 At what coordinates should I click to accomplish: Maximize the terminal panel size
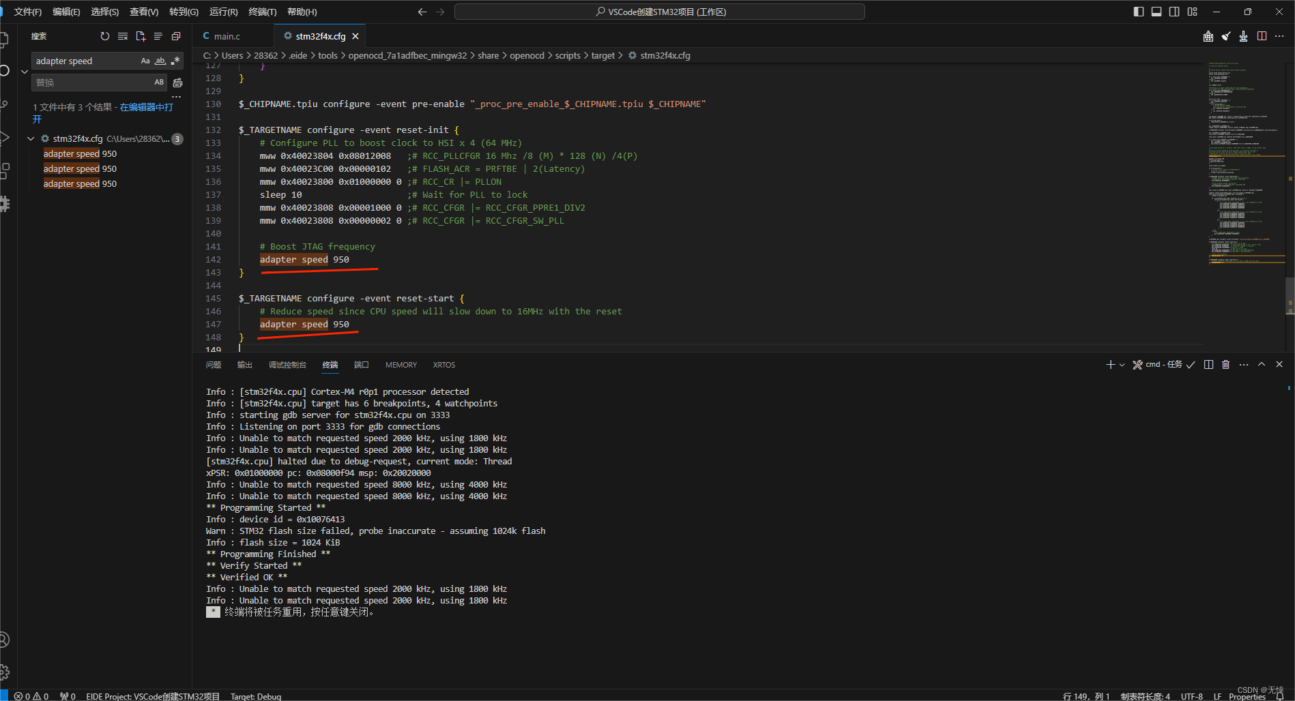[x=1262, y=365]
